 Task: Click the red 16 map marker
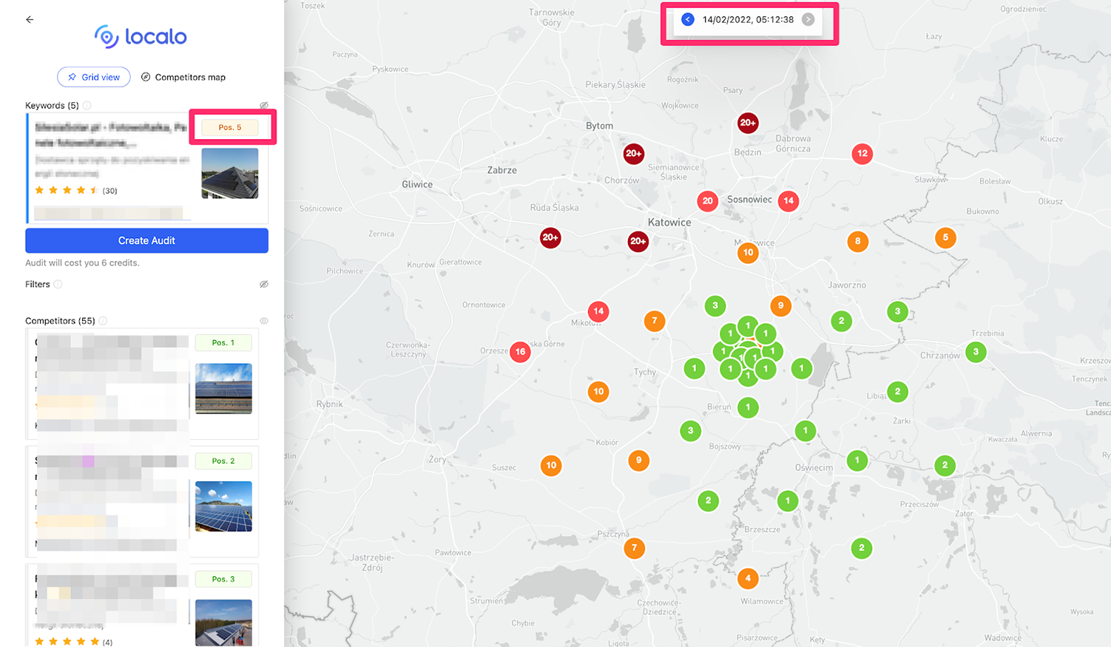coord(520,352)
